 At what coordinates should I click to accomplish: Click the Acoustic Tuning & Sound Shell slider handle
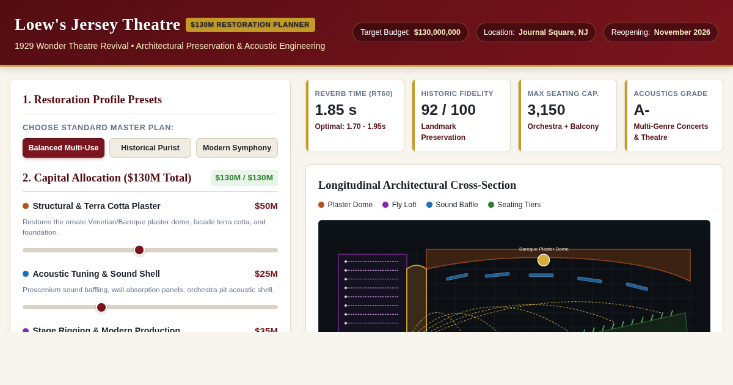(101, 307)
